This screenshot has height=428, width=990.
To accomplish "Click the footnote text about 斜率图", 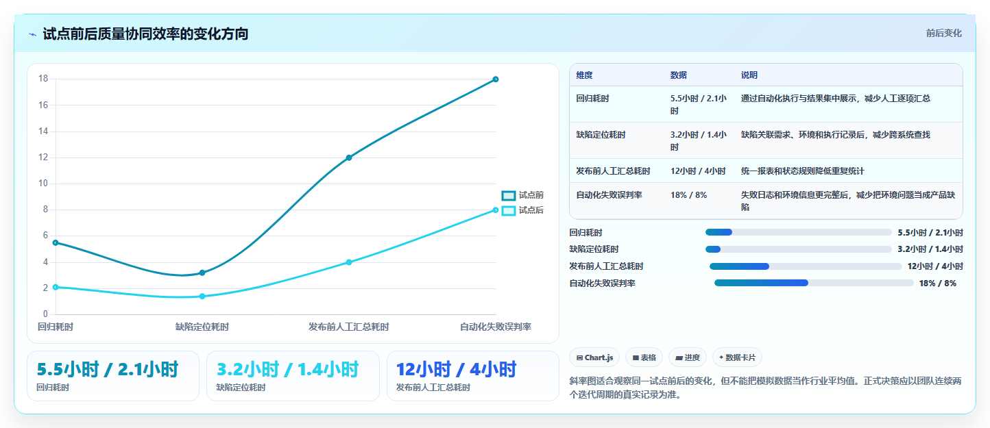I will pyautogui.click(x=766, y=388).
